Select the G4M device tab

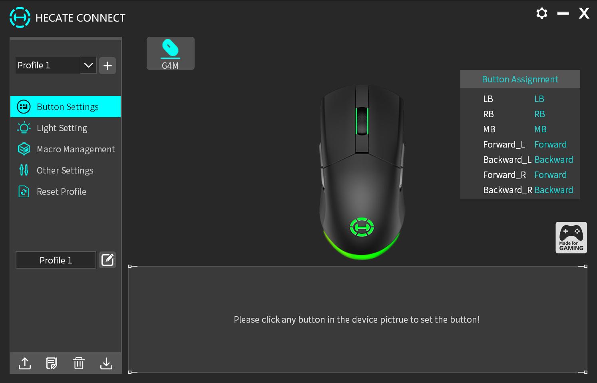(171, 54)
